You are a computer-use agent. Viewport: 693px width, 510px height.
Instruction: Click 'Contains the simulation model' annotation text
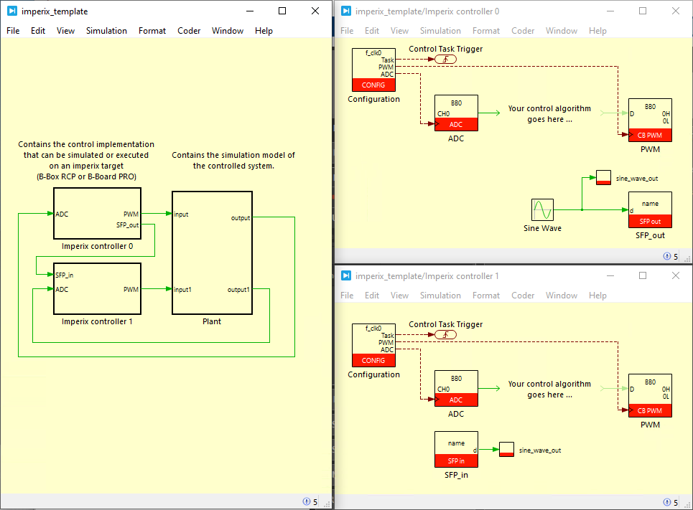click(233, 160)
